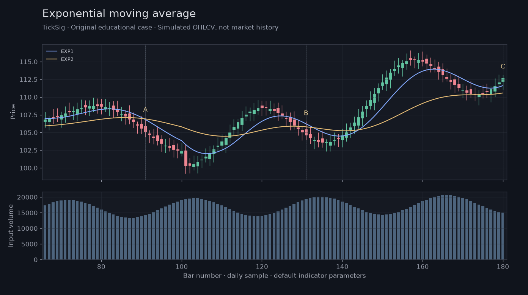The width and height of the screenshot is (528, 295).
Task: Click the yellow EXP2 legend line swatch
Action: pos(52,59)
